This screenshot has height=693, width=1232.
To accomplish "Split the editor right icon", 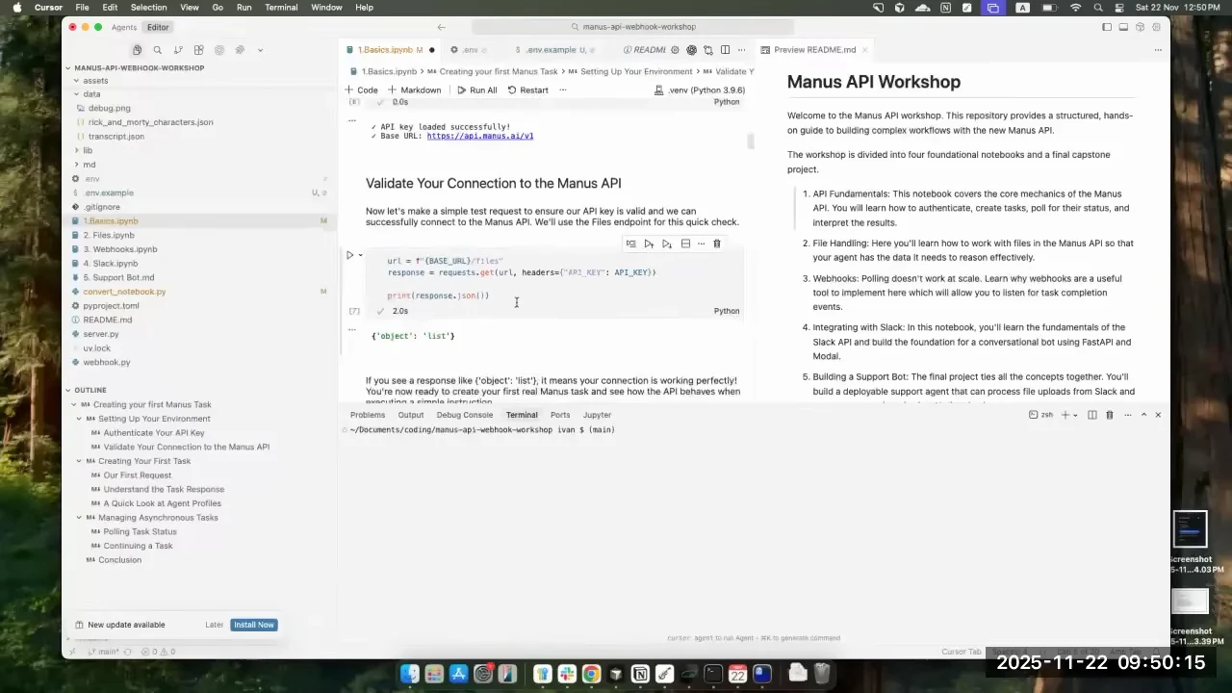I will coord(725,50).
